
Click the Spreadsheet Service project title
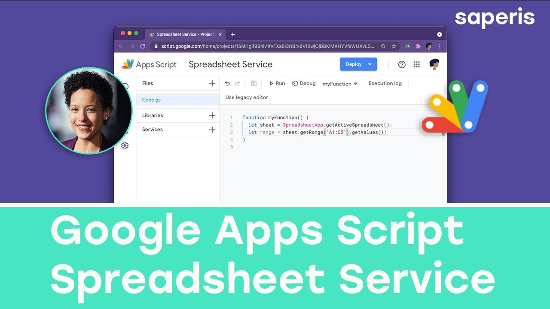pyautogui.click(x=231, y=64)
